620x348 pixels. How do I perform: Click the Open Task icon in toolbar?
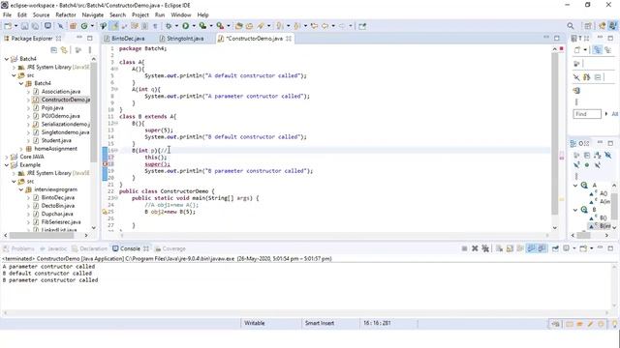coord(249,26)
